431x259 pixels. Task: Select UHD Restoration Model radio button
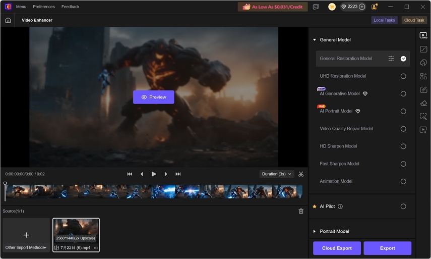tap(403, 76)
